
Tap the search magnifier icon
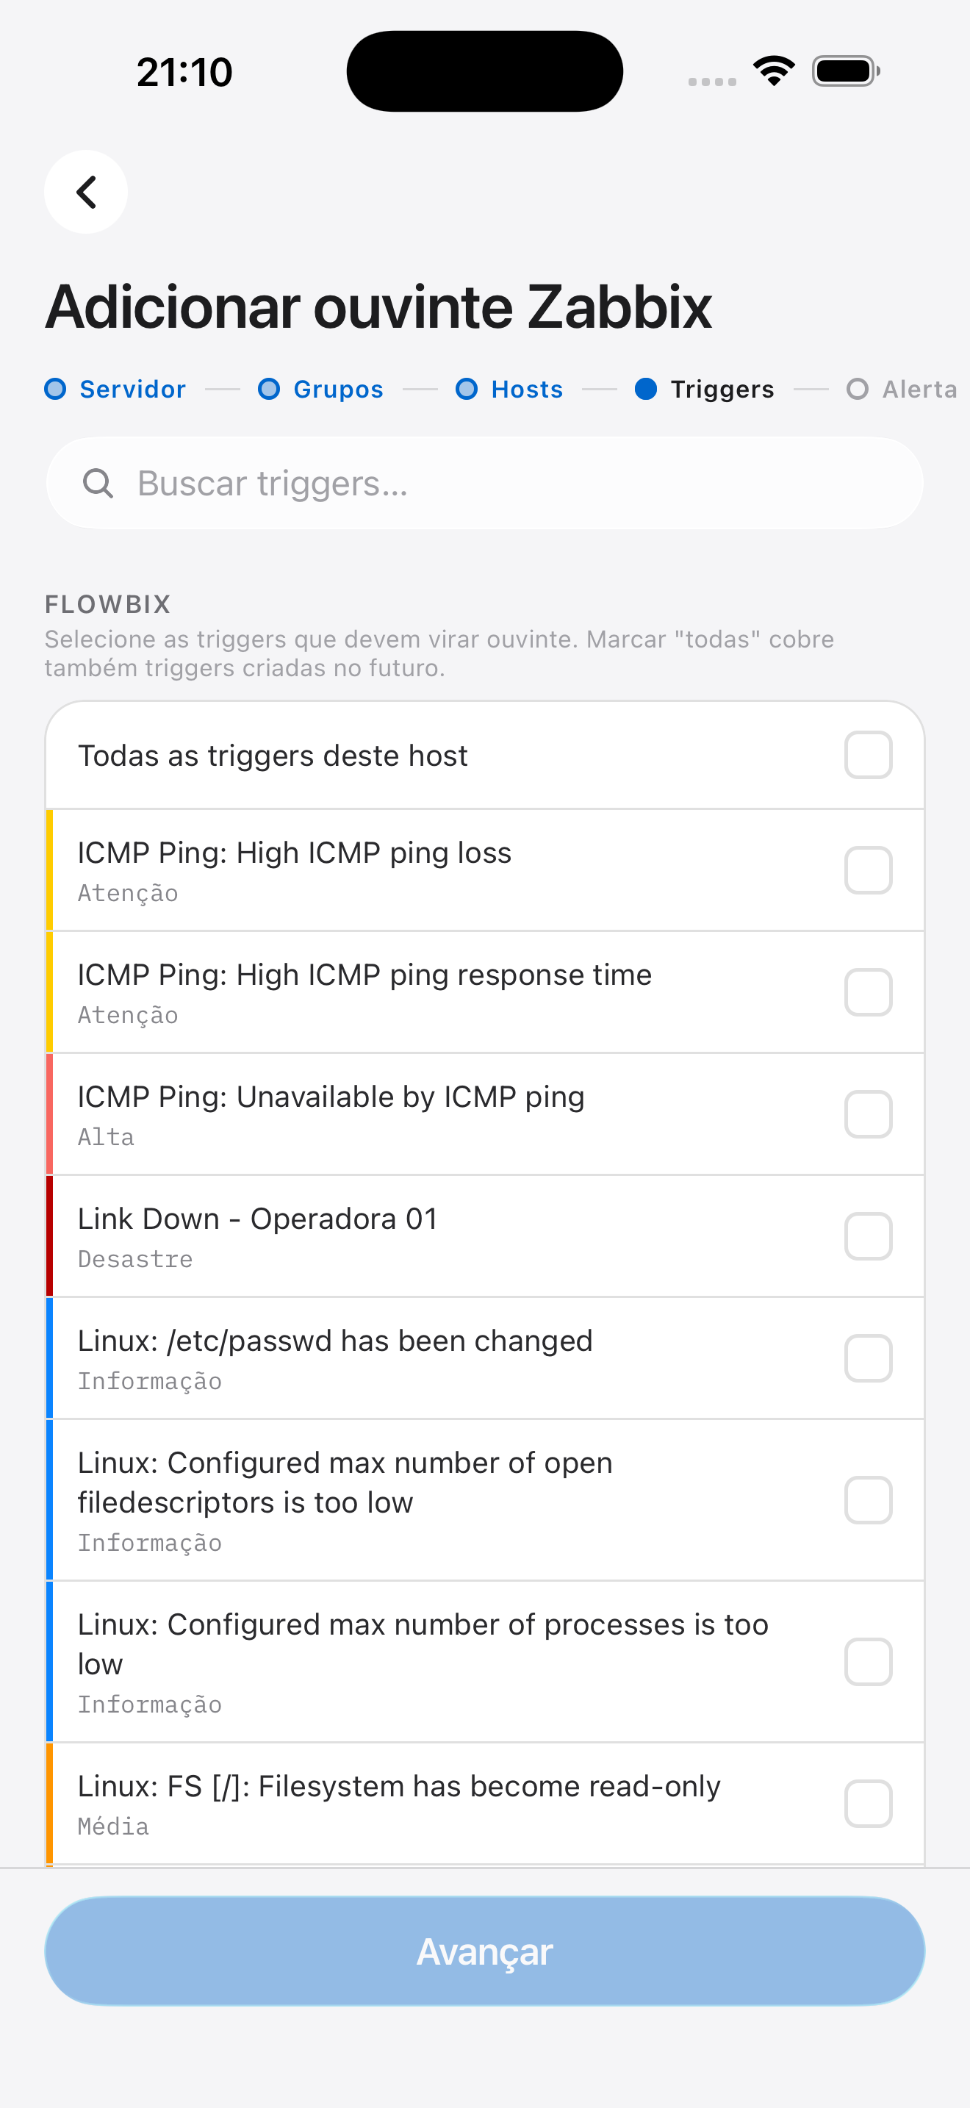(x=98, y=484)
